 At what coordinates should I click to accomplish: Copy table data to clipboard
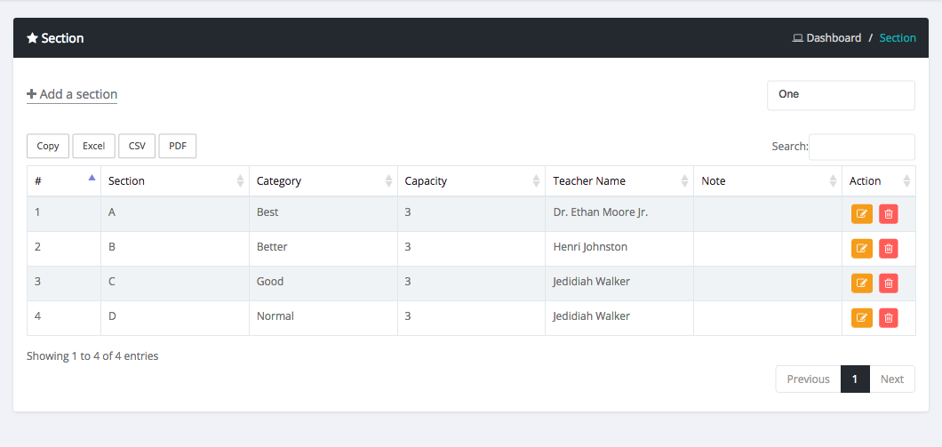(48, 147)
